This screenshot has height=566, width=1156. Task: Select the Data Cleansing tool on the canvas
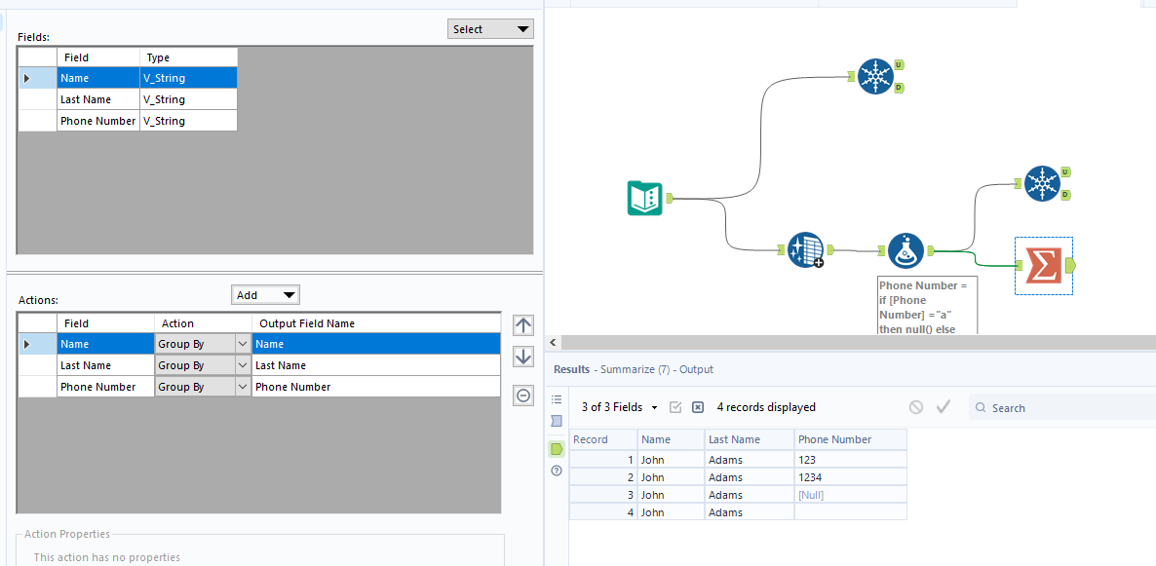(805, 249)
